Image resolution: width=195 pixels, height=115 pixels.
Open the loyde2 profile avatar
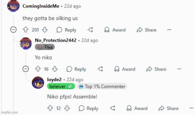38,83
